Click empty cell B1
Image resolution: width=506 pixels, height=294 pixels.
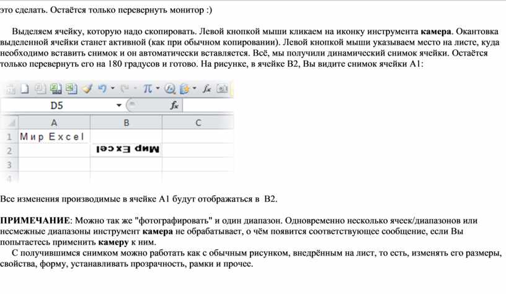coord(126,137)
